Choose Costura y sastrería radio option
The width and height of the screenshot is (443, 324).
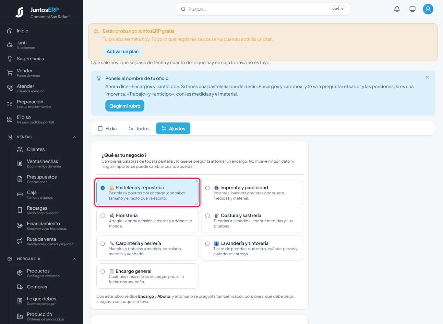(208, 216)
